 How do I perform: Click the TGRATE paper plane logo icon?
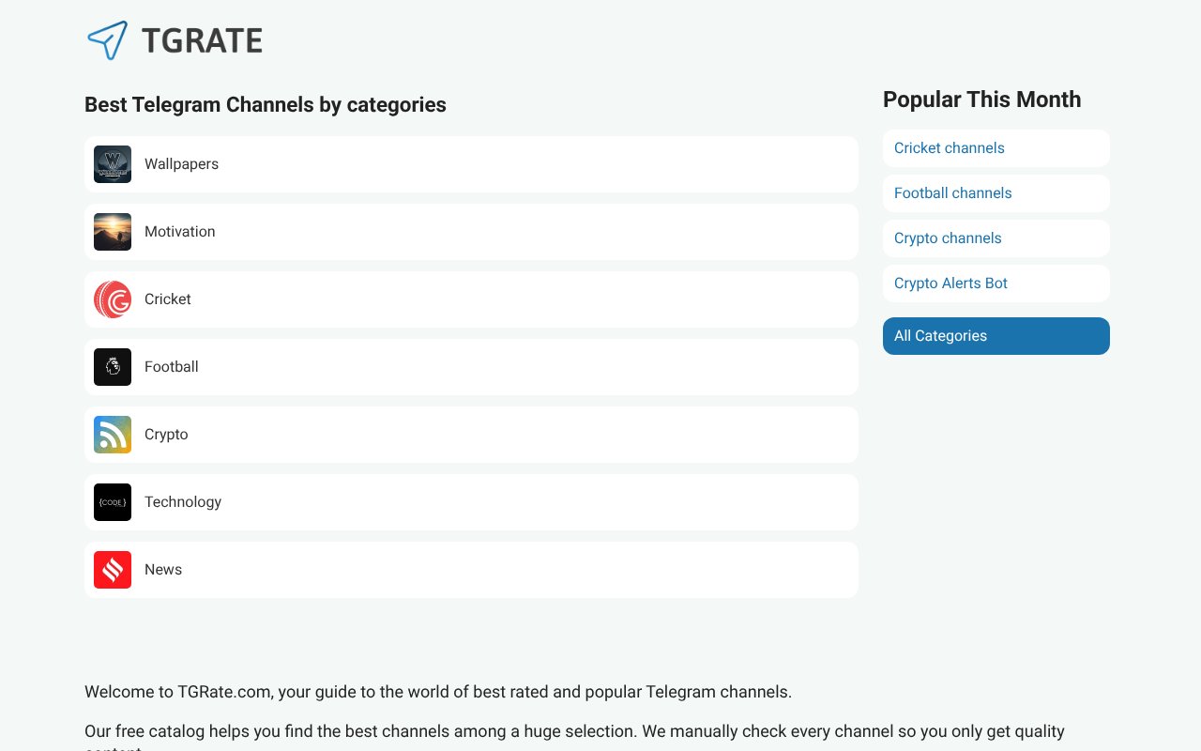click(109, 39)
